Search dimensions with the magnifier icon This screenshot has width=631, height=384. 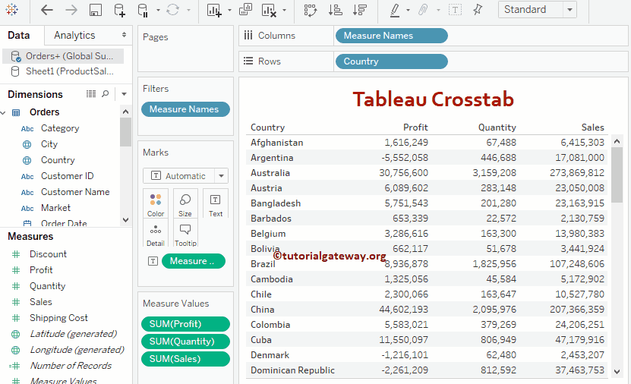(x=106, y=94)
